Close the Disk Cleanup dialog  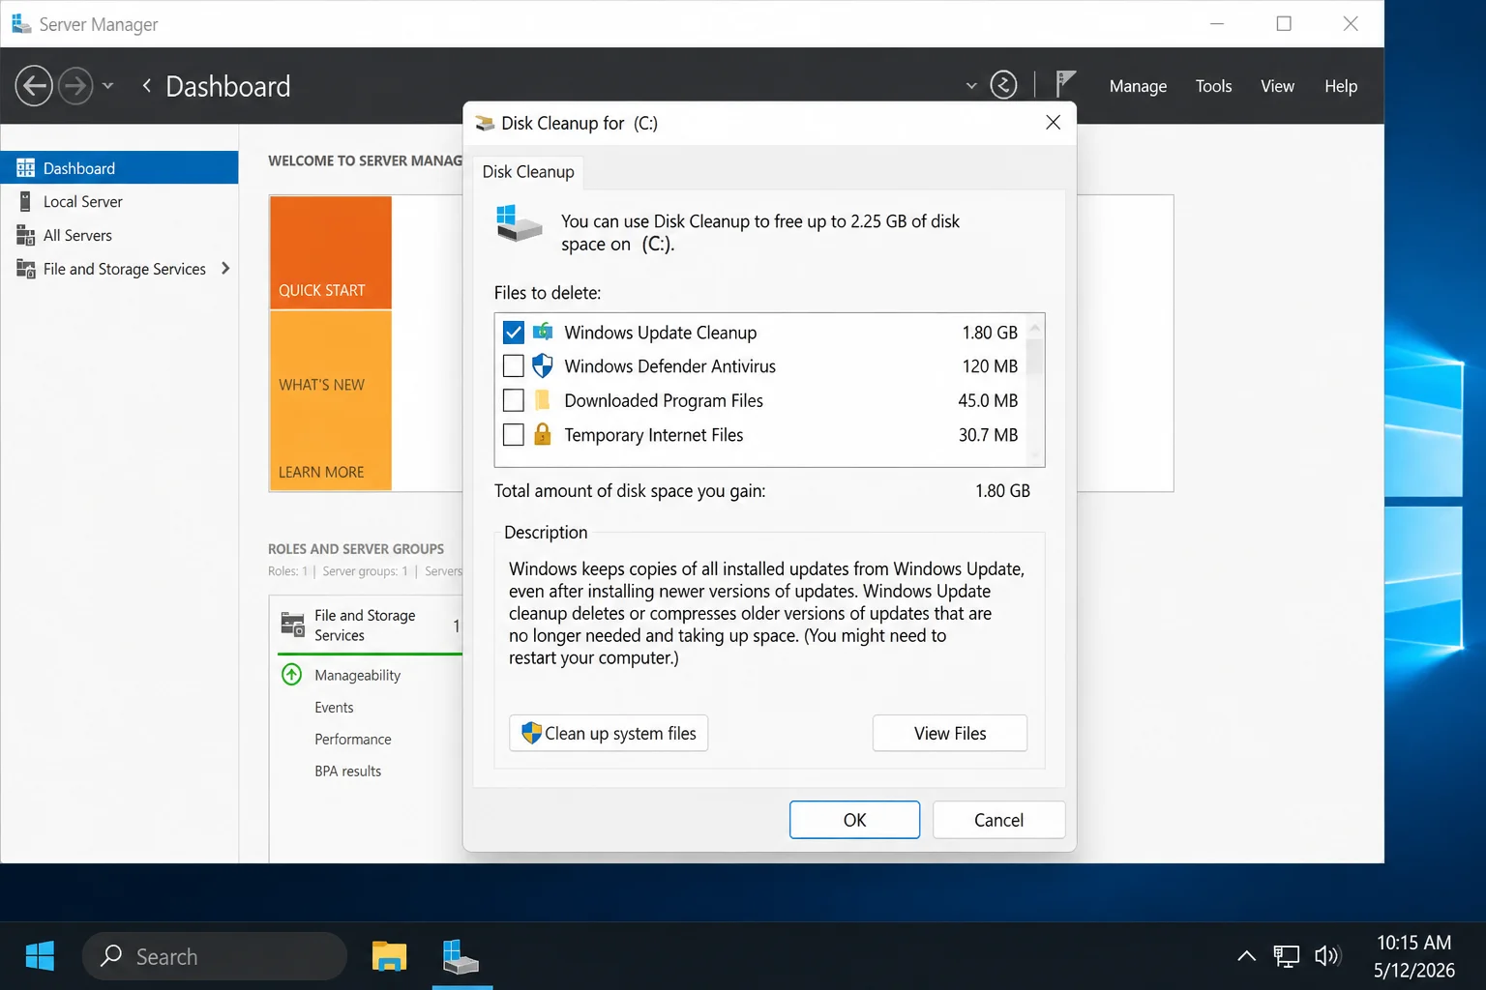tap(1054, 122)
